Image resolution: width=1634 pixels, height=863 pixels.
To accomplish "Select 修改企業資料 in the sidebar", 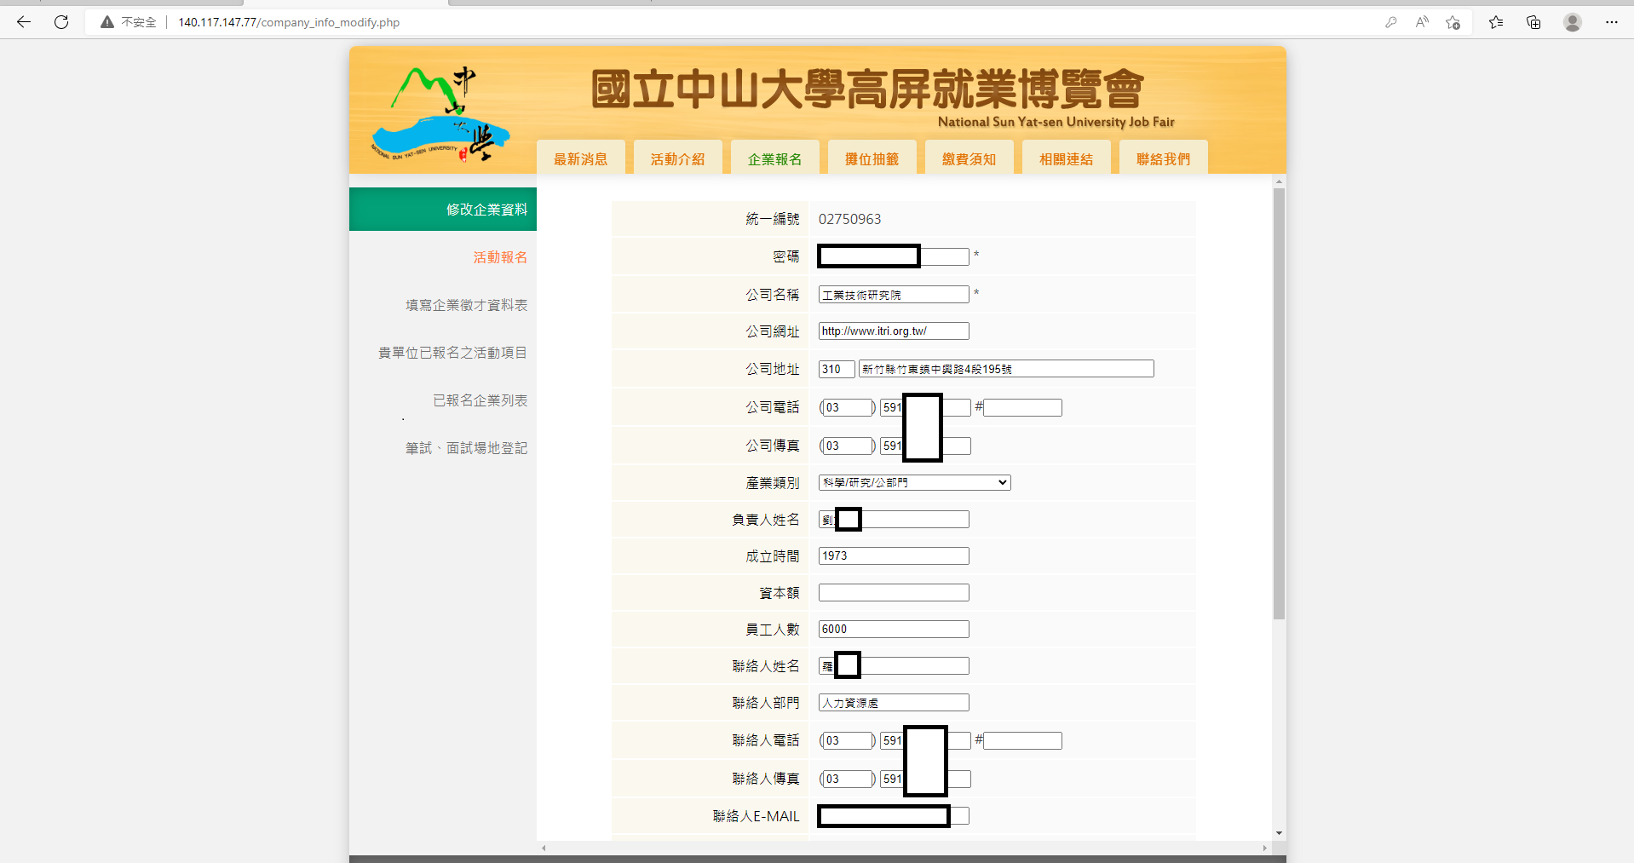I will tap(443, 210).
